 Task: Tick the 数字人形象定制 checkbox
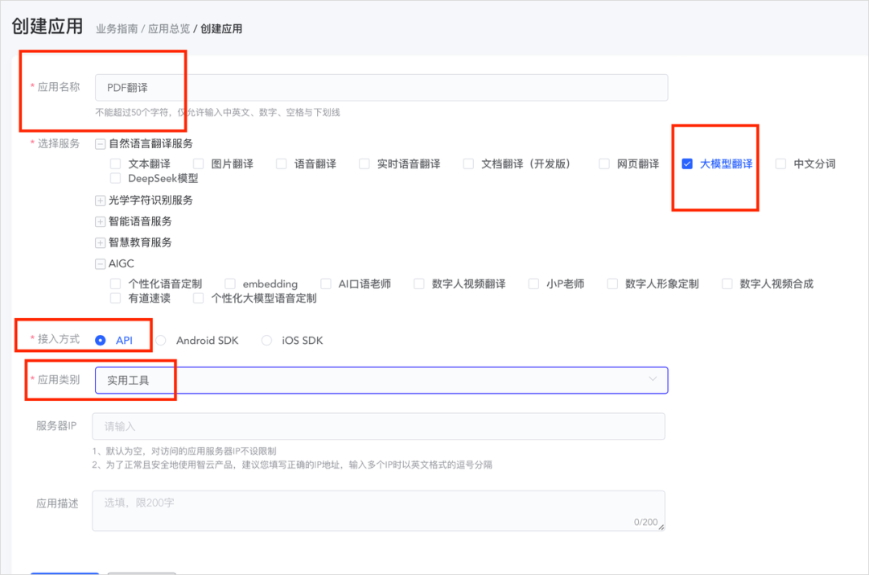point(612,284)
